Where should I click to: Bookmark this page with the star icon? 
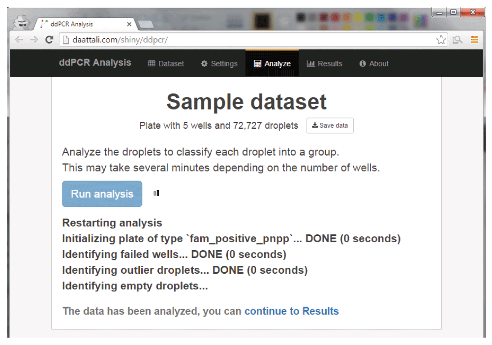click(441, 40)
